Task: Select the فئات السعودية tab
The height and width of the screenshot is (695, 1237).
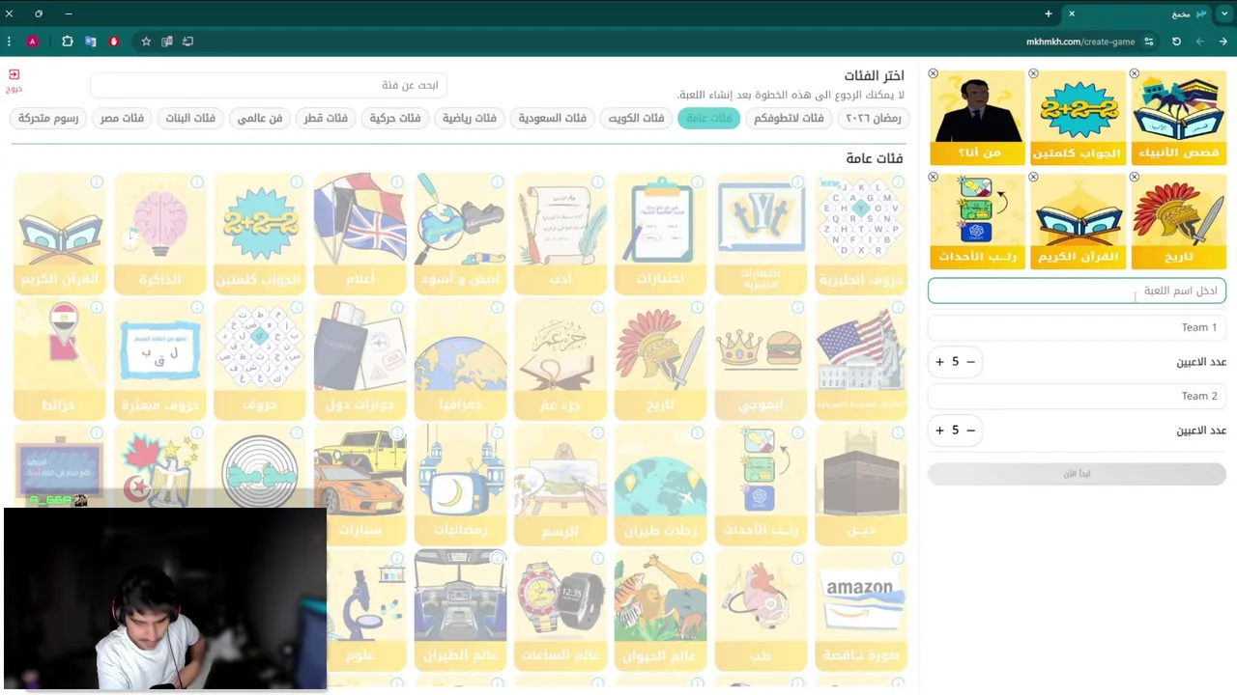Action: click(552, 118)
